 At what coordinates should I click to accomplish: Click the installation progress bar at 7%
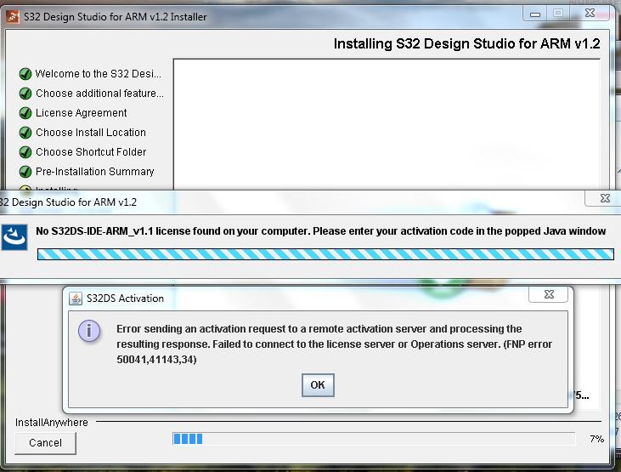click(x=374, y=439)
